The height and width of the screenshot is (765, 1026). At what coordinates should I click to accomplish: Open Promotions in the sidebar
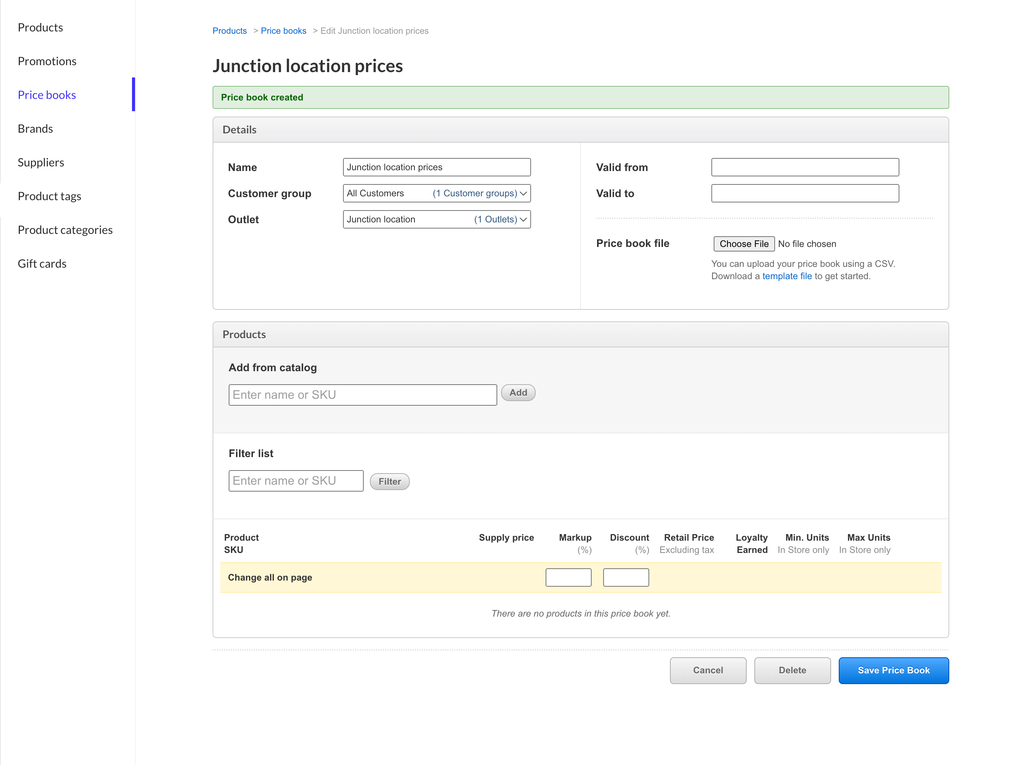coord(47,61)
